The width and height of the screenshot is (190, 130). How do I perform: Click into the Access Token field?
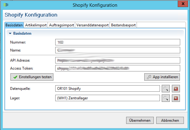[x=118, y=68]
